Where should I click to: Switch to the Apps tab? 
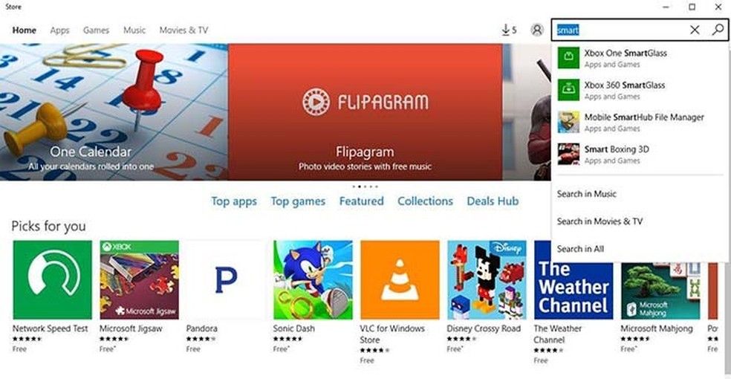[59, 30]
